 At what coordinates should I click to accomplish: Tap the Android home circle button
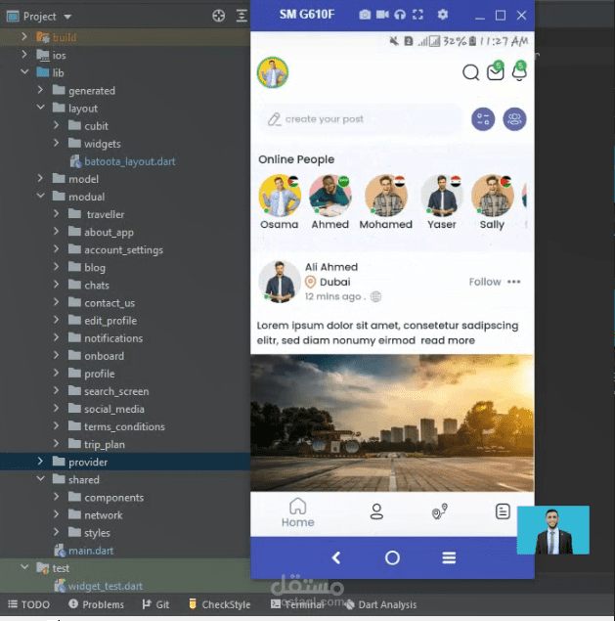392,558
